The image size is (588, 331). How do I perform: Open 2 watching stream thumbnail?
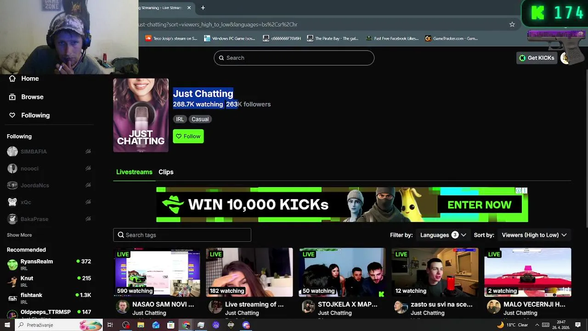click(528, 273)
